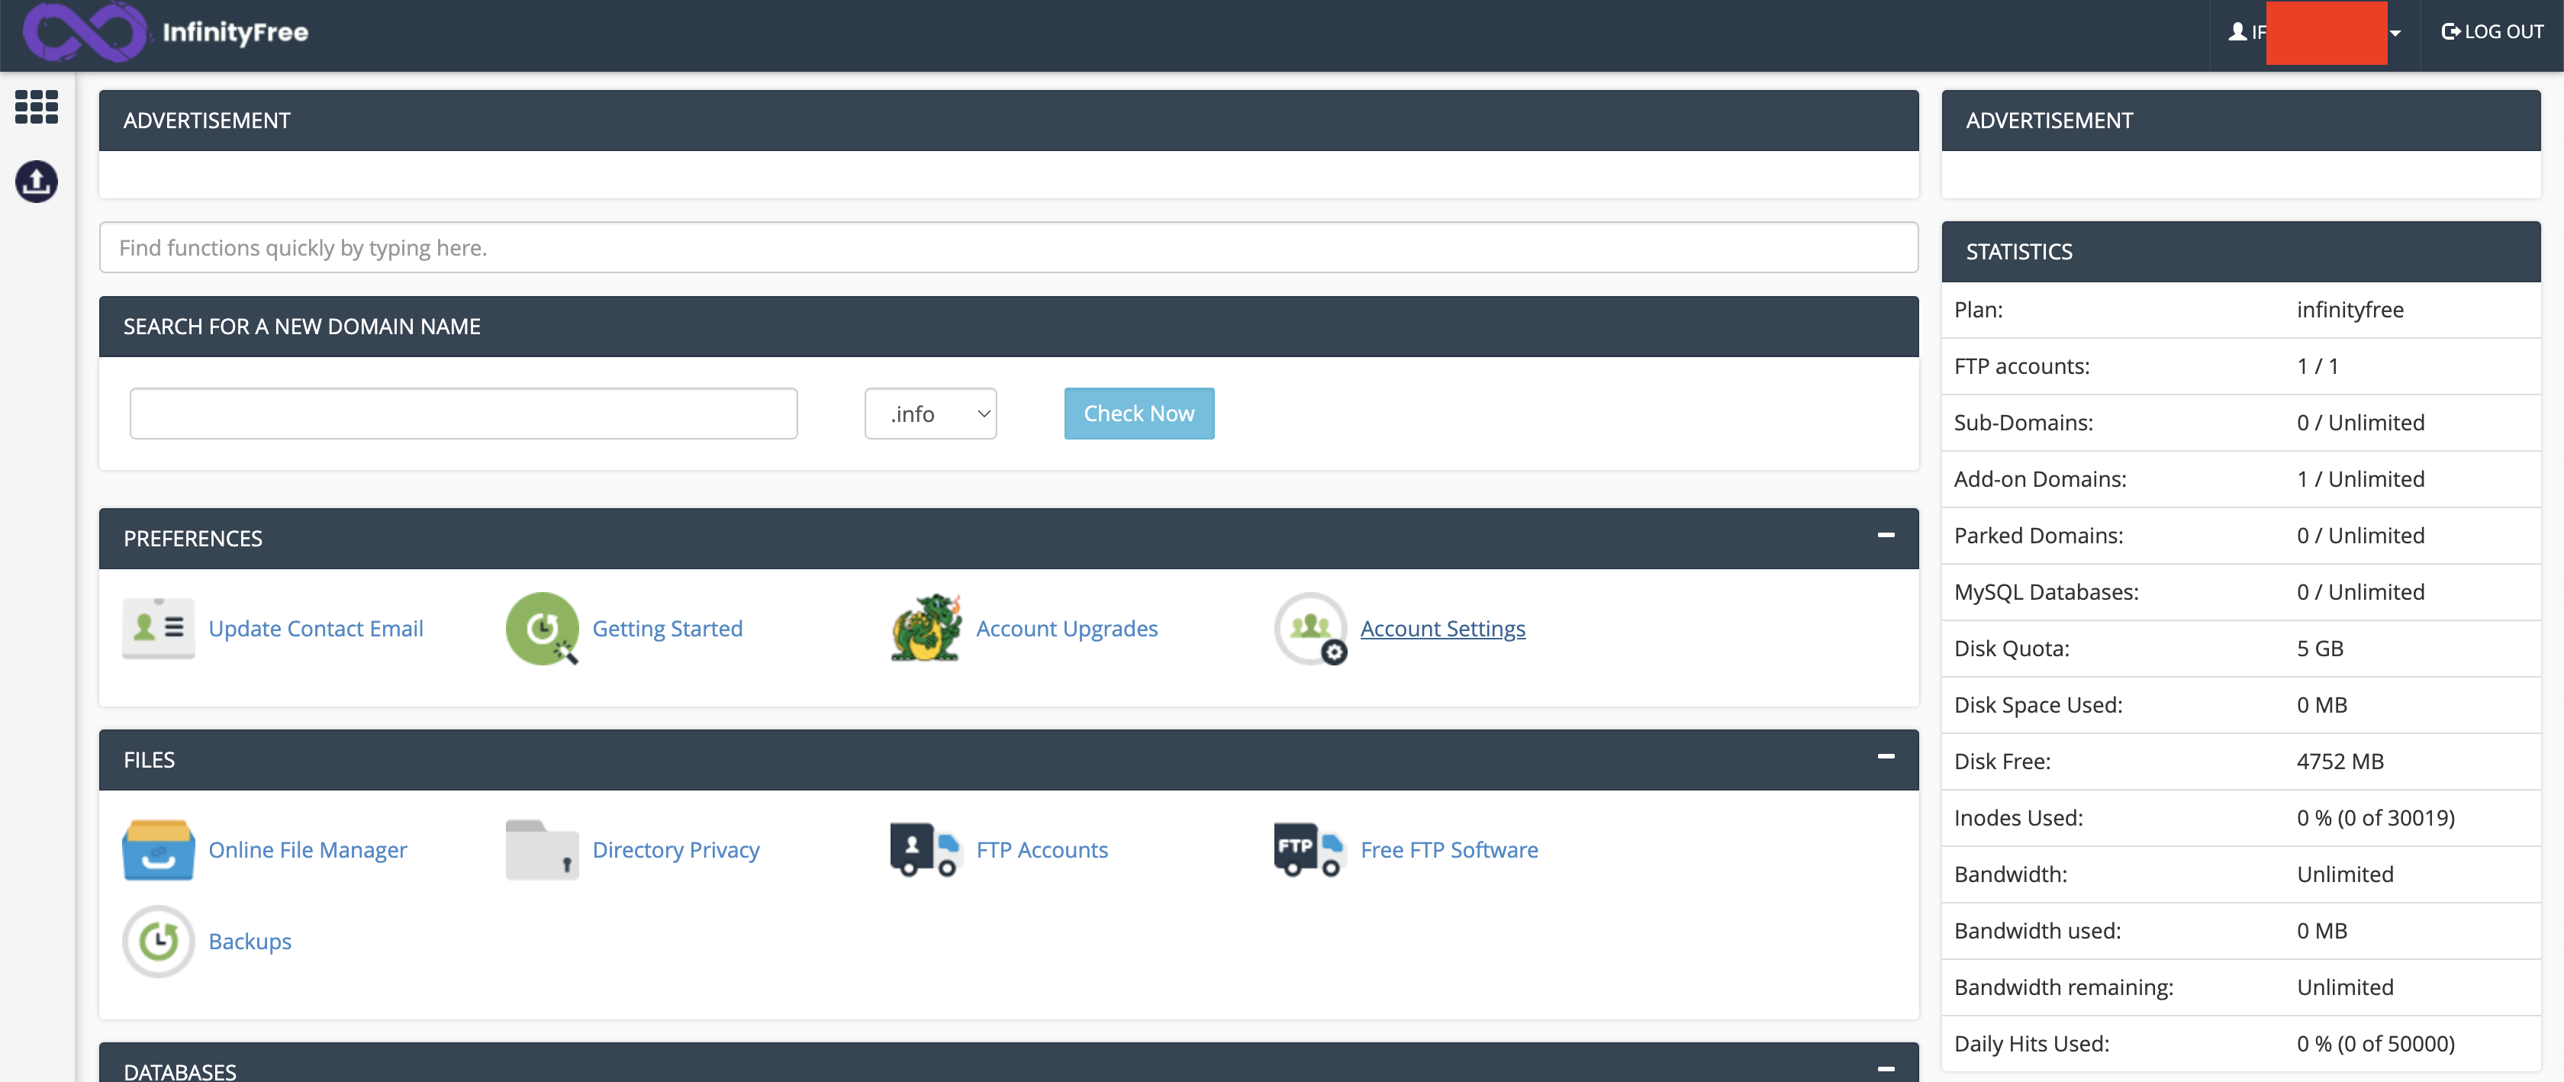Screen dimensions: 2564x1082
Task: Click the FTP Accounts truck icon
Action: (926, 849)
